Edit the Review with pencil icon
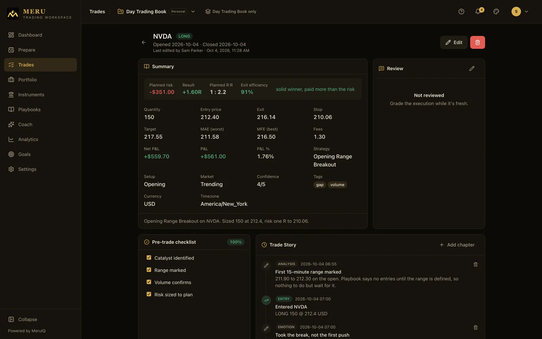Image resolution: width=542 pixels, height=339 pixels. coord(472,68)
